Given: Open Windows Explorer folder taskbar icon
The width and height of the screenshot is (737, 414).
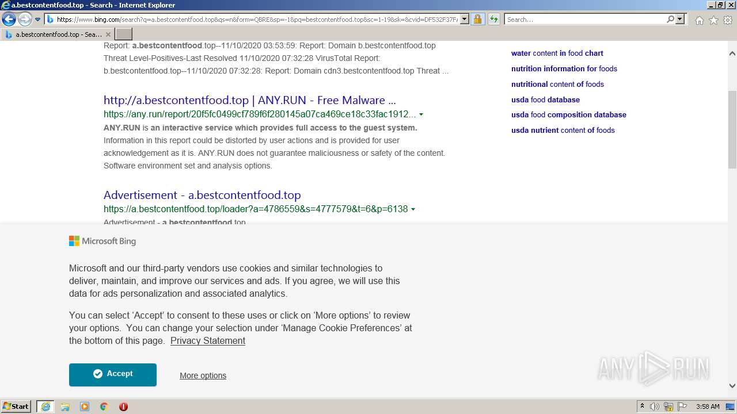Looking at the screenshot, I should pos(65,407).
